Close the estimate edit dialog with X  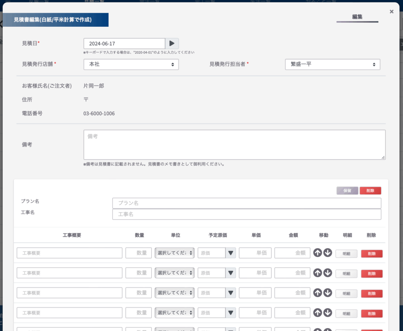click(392, 11)
